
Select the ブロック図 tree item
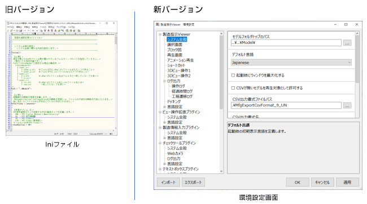click(174, 50)
